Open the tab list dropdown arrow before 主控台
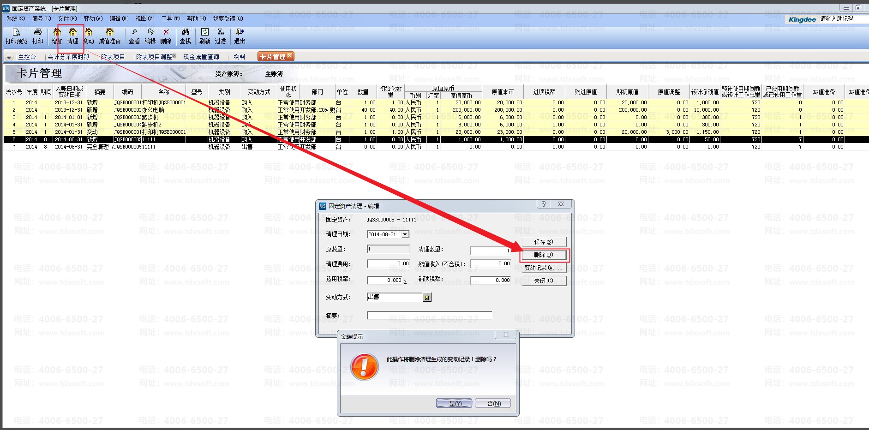The image size is (869, 430). tap(9, 57)
